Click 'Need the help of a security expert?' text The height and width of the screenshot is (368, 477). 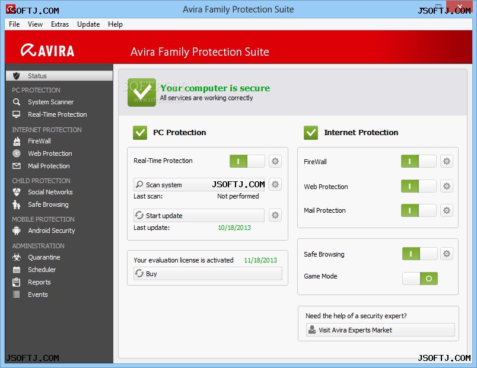[x=356, y=316]
